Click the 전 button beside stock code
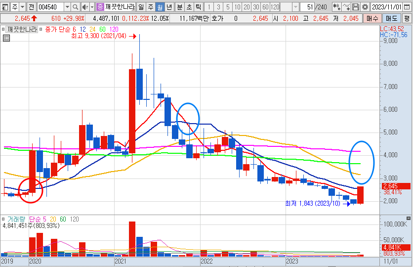Image resolution: width=413 pixels, height=267 pixels. (x=32, y=7)
